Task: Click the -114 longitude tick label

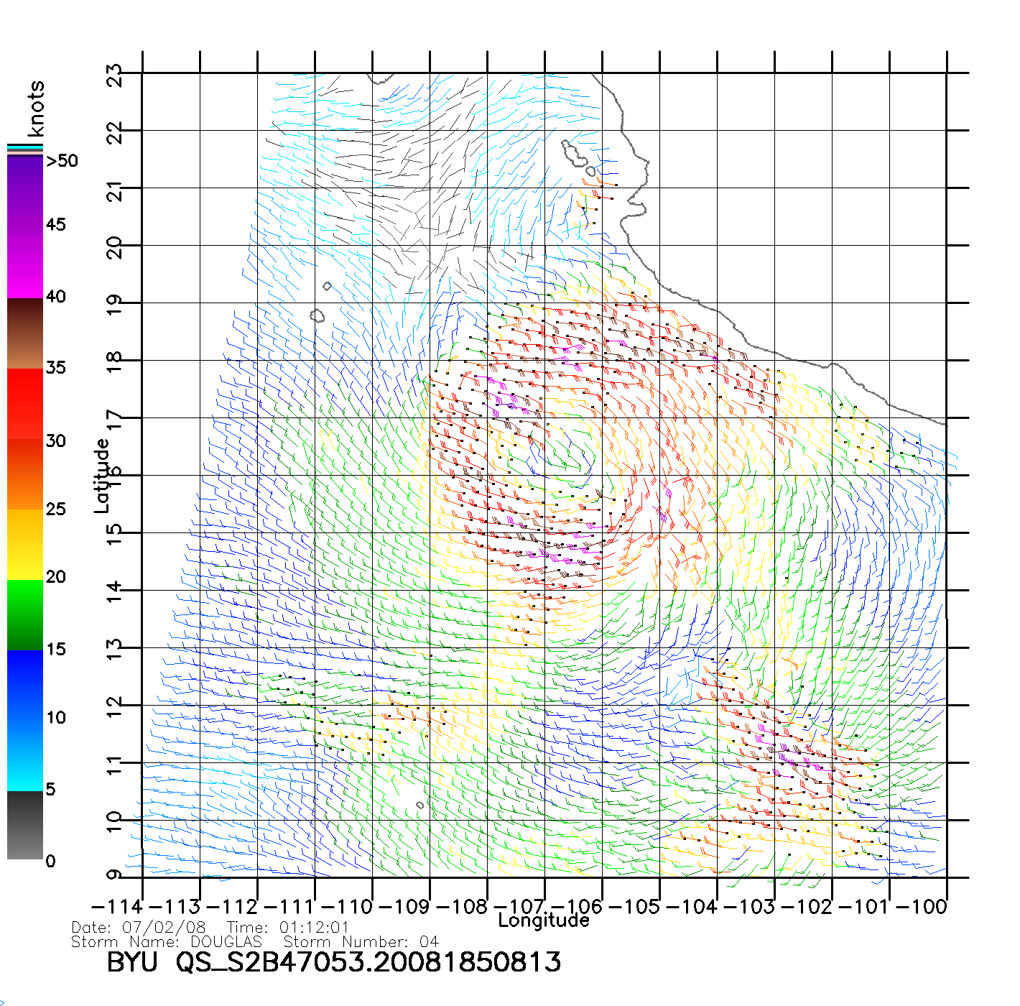Action: [117, 907]
